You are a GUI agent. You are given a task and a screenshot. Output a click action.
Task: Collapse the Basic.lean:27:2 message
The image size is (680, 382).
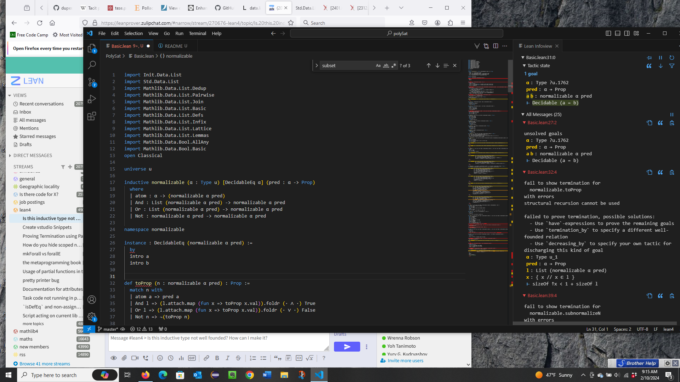(x=525, y=123)
